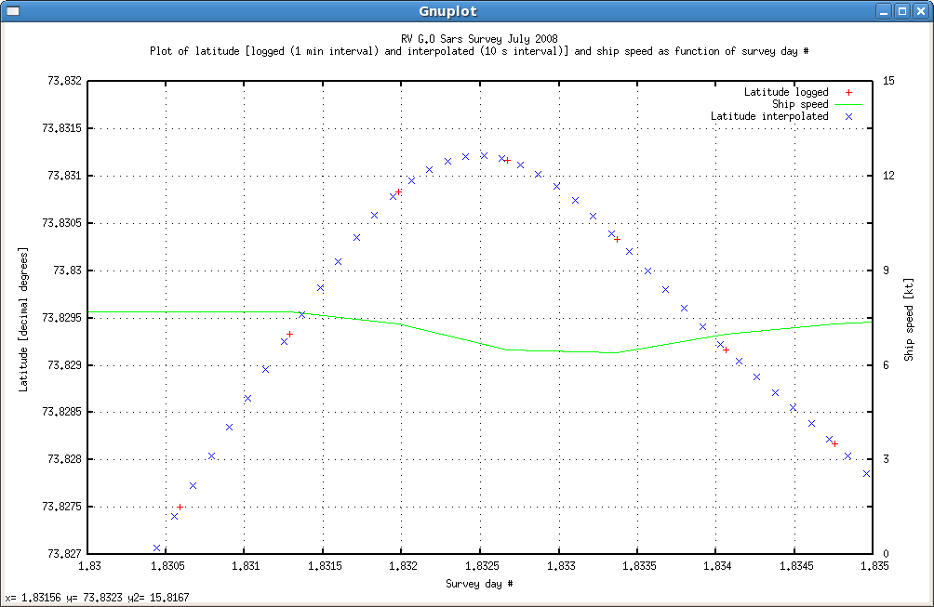
Task: Click the Survey day # axis label
Action: (480, 584)
